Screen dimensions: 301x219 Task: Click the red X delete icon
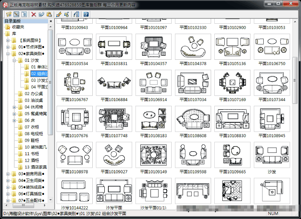34,14
